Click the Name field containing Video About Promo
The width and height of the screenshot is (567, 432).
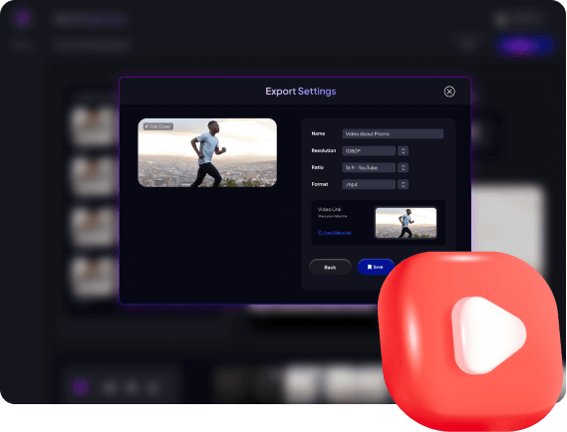pos(393,133)
